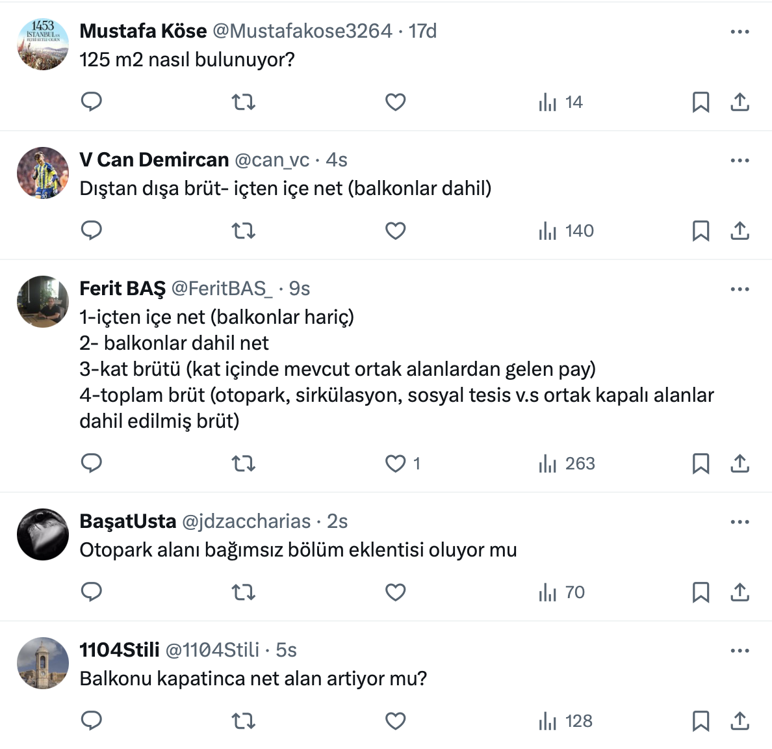The image size is (772, 749).
Task: Open 1104Stili's avatar picture
Action: (43, 663)
